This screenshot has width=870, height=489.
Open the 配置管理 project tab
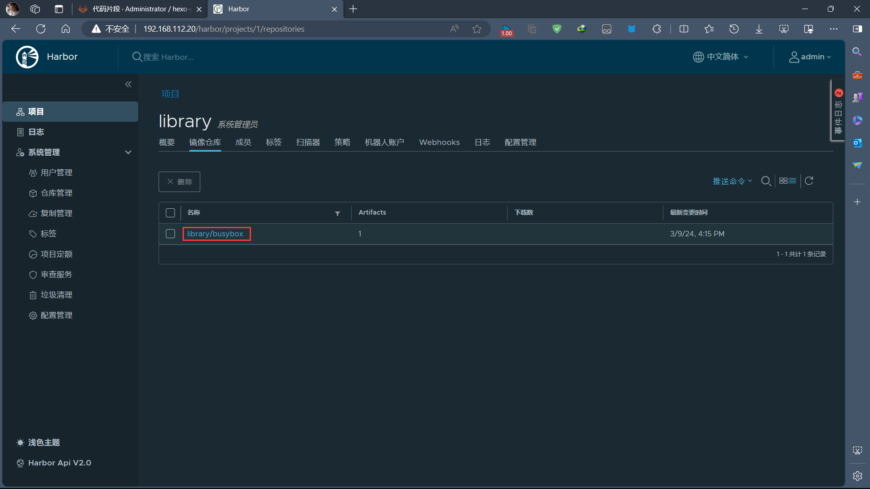point(521,142)
